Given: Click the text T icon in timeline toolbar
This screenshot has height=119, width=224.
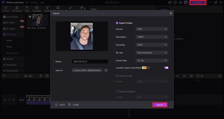Looking at the screenshot, I should [x=47, y=76].
